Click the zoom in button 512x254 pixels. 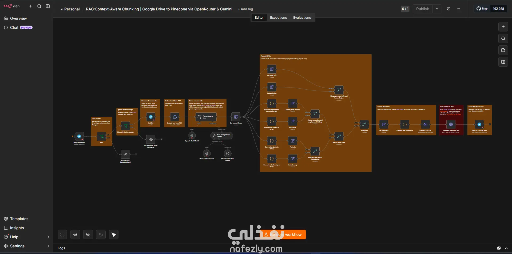75,235
